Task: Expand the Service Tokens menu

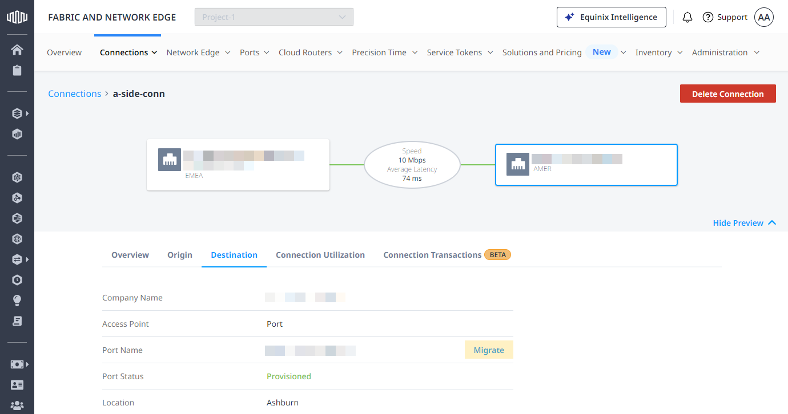Action: [x=460, y=52]
